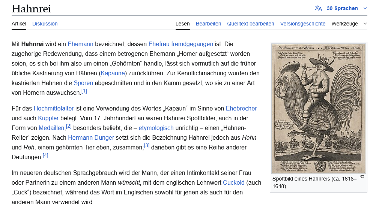Open the Versionsgeschichte tab
Viewport: 376px width, 218px height.
[x=303, y=24]
